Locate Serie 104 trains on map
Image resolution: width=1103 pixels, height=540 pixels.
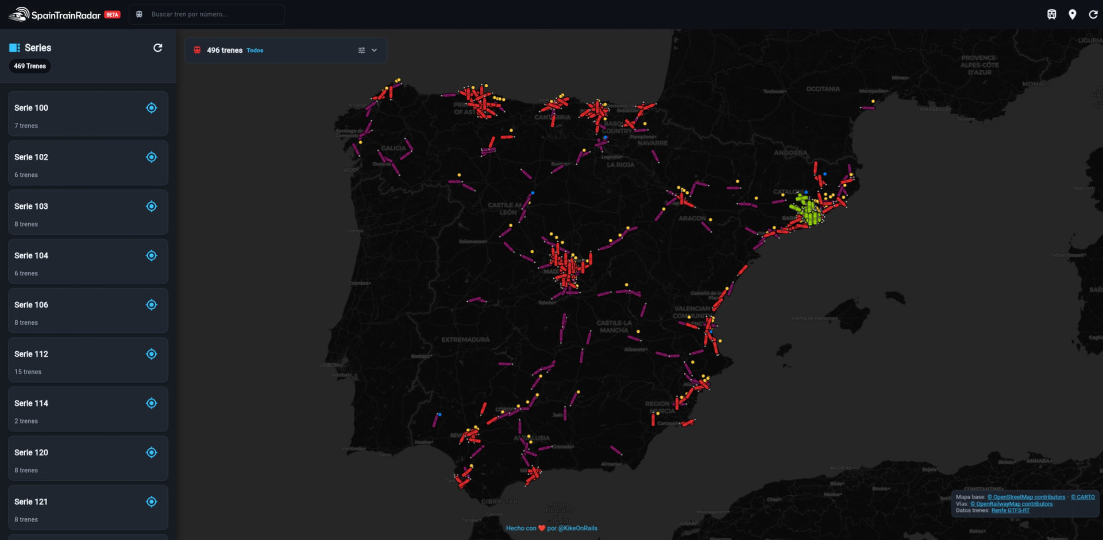tap(152, 255)
